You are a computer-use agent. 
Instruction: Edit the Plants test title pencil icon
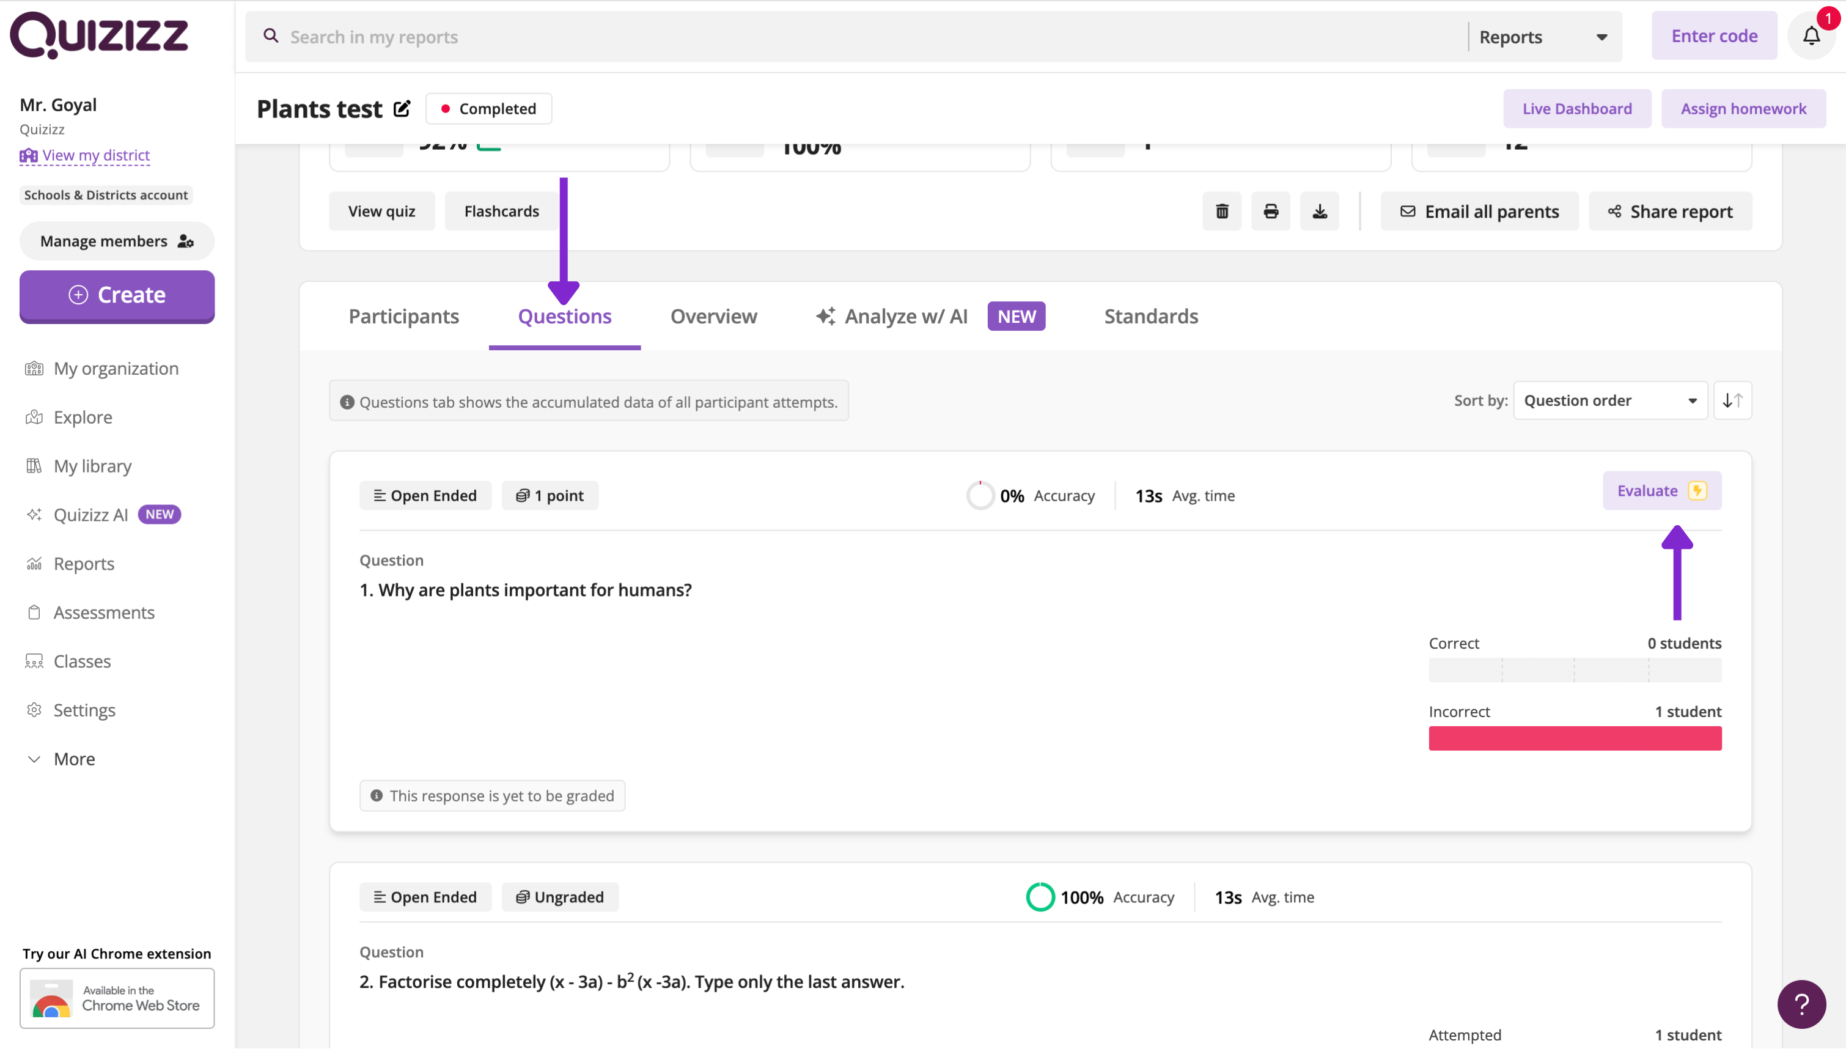click(x=402, y=109)
